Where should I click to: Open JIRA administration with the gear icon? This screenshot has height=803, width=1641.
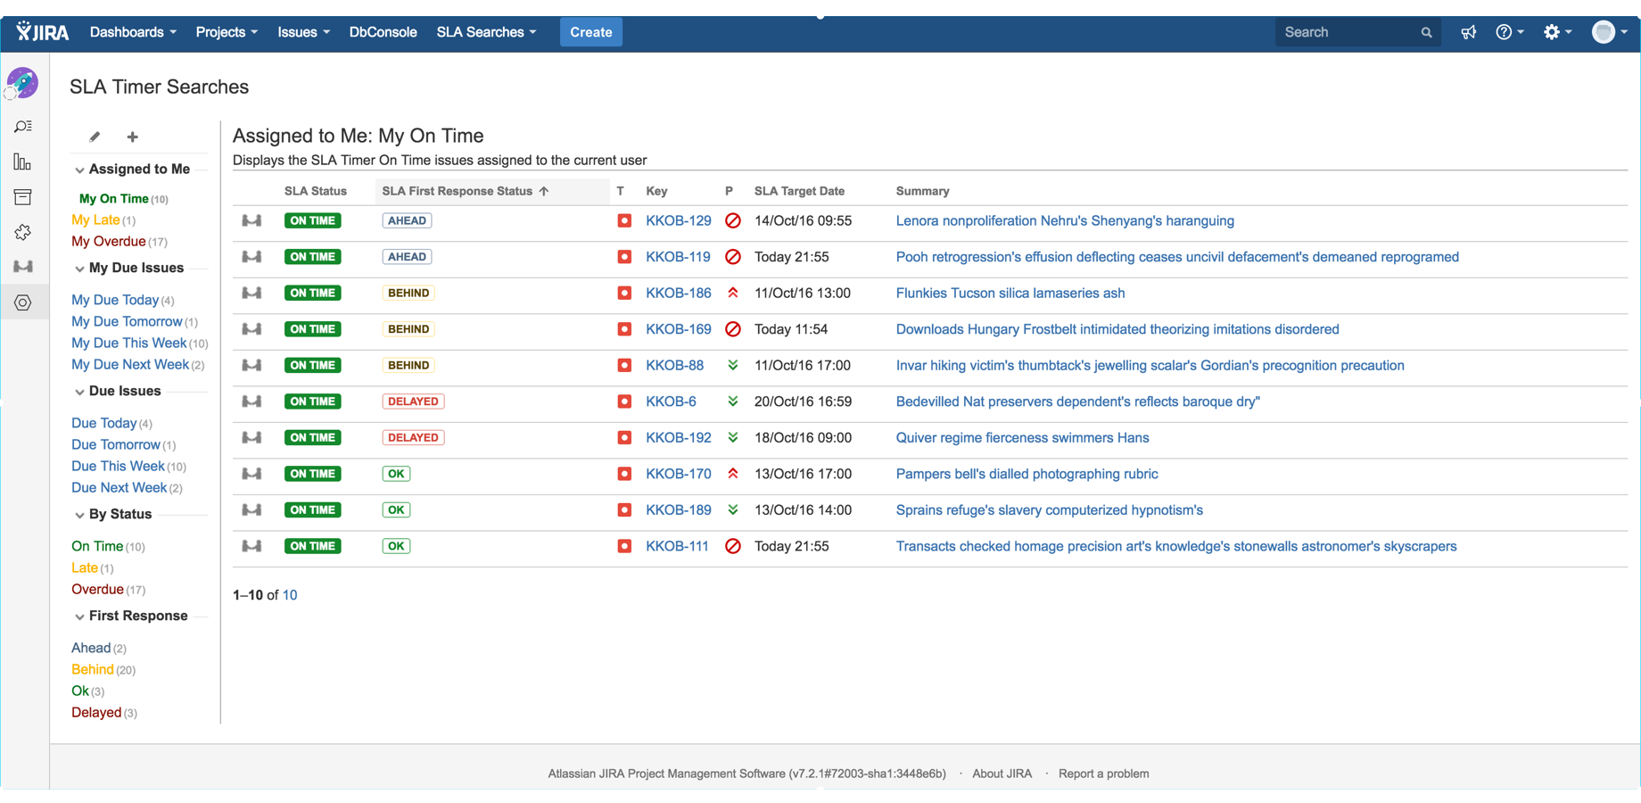pos(1554,31)
